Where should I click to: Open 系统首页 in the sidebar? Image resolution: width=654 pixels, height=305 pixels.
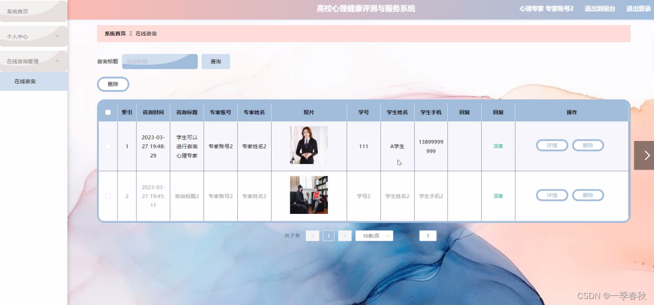[x=33, y=12]
